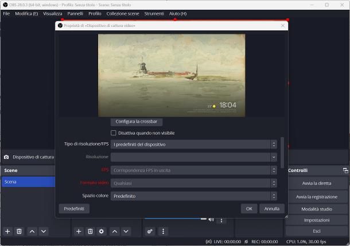Add a new source with plus icon
Screen dimensions: 350x246
[79, 231]
